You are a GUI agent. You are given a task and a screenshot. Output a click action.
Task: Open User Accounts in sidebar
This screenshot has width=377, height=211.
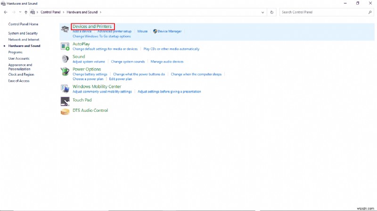tap(19, 58)
